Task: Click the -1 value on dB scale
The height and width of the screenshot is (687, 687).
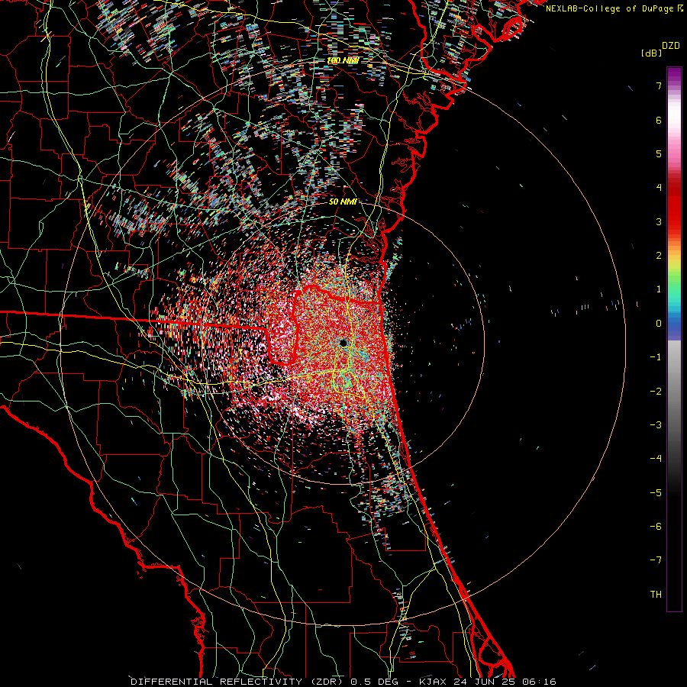Action: 656,357
